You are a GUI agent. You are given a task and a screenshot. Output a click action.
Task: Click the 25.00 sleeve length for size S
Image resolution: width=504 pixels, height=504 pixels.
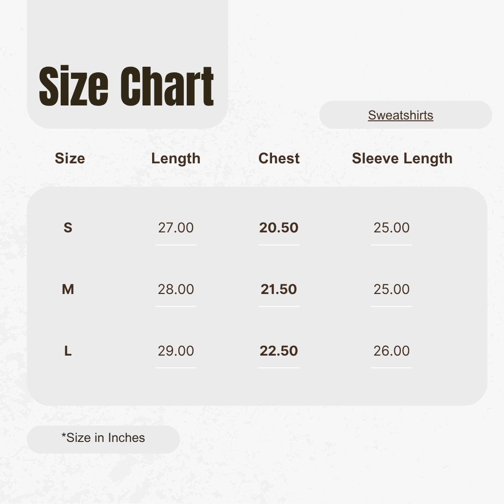click(x=391, y=228)
